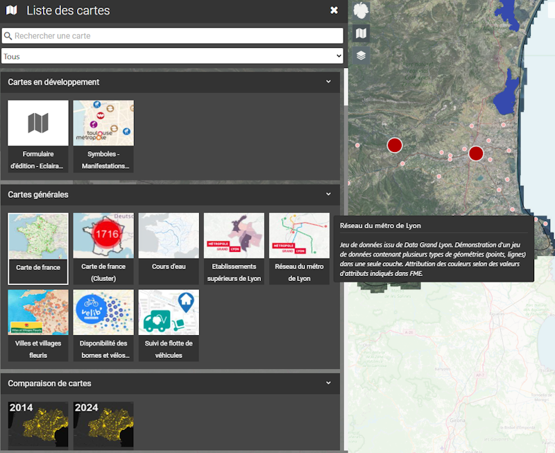The image size is (555, 453).
Task: Open the Réseau du métro de Lyon map
Action: 299,248
